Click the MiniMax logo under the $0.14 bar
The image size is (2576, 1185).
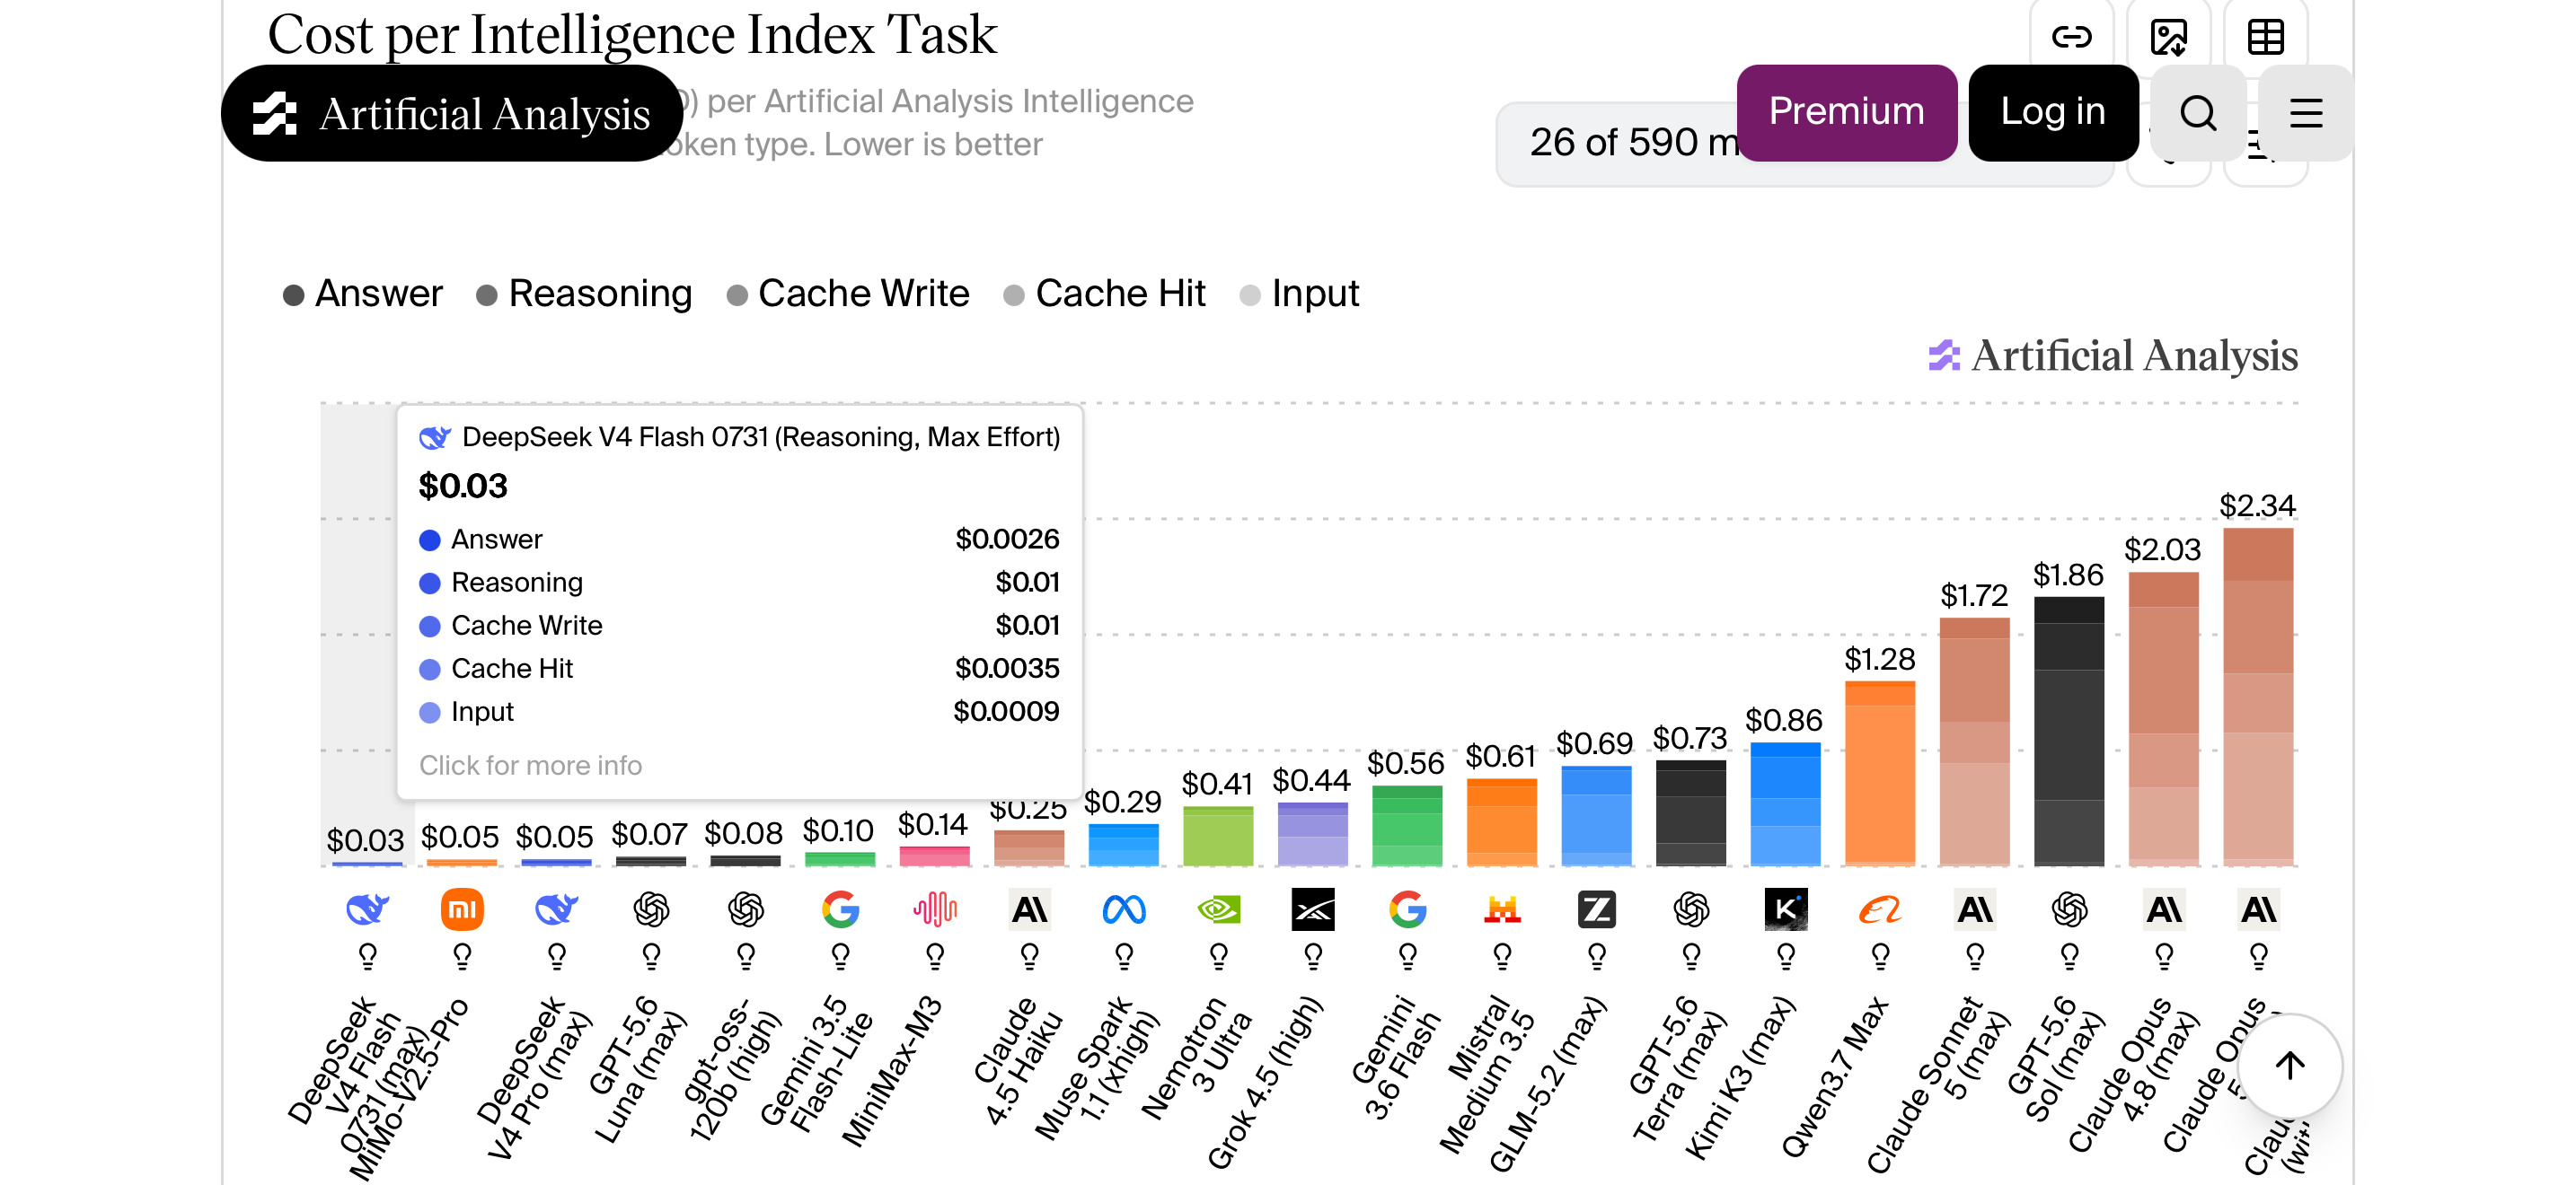(935, 909)
